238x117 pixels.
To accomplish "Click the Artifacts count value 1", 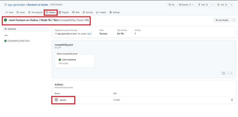I will click(x=135, y=34).
